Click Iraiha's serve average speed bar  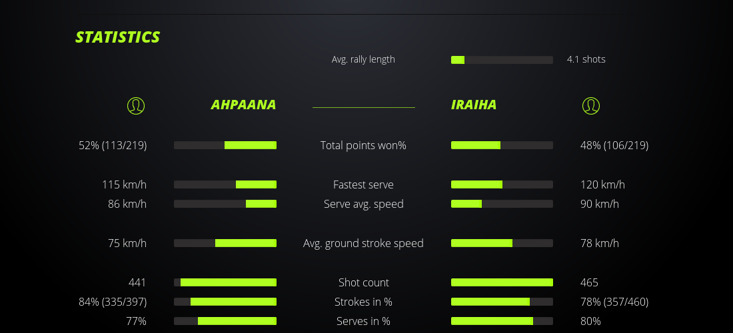point(502,204)
